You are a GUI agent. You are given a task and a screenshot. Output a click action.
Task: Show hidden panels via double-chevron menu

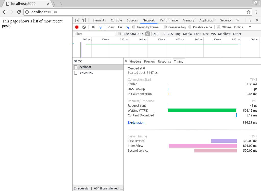238,20
